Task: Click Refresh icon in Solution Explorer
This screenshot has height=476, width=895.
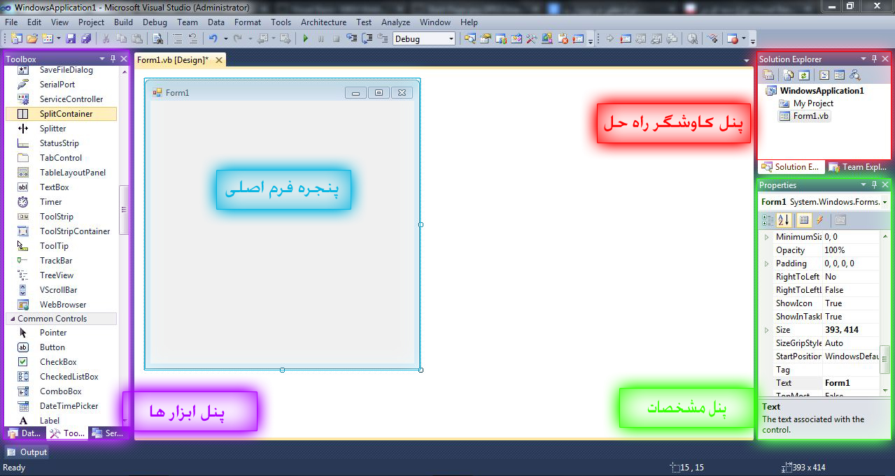Action: 804,75
